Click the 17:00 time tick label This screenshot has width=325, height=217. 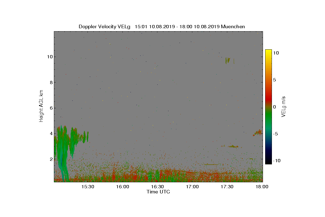pyautogui.click(x=192, y=187)
